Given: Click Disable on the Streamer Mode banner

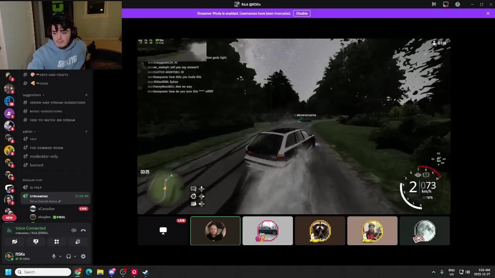Looking at the screenshot, I should [302, 13].
